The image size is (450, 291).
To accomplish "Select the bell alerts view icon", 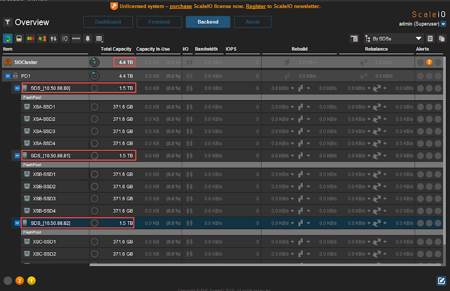I will (88, 38).
